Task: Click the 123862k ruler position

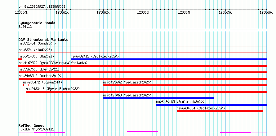Action: coord(103,12)
